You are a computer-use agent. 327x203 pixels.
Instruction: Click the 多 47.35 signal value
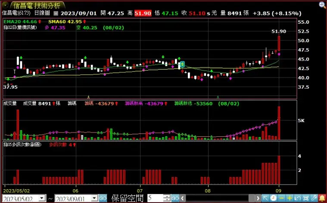coord(55,28)
